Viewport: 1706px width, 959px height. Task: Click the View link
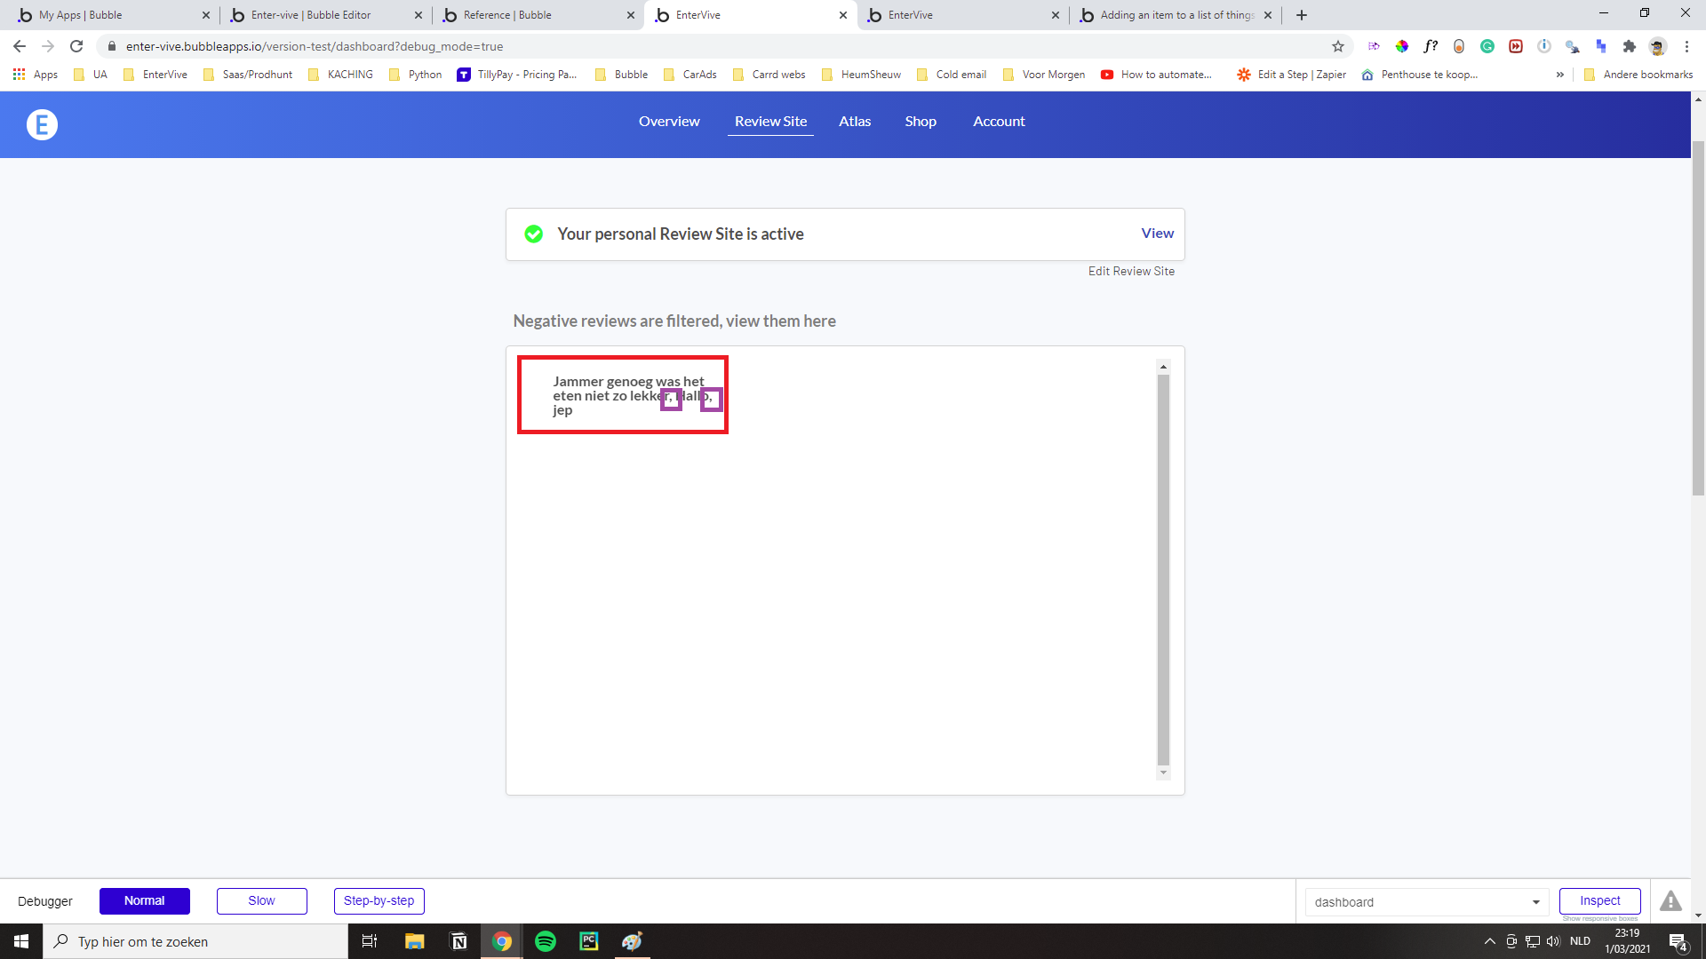(1157, 234)
